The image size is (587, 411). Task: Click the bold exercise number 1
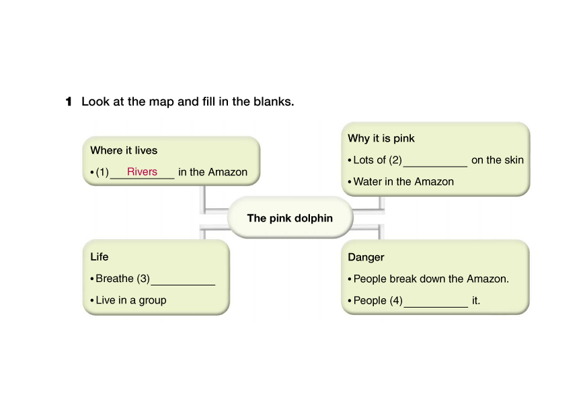point(69,102)
